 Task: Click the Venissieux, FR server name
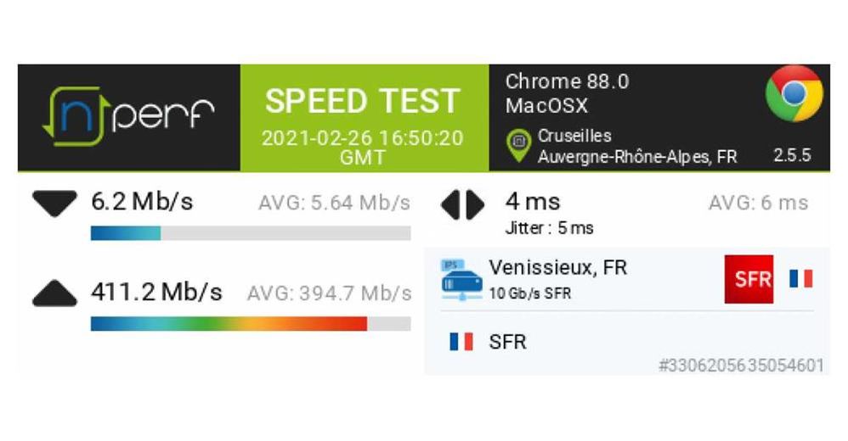tap(557, 268)
